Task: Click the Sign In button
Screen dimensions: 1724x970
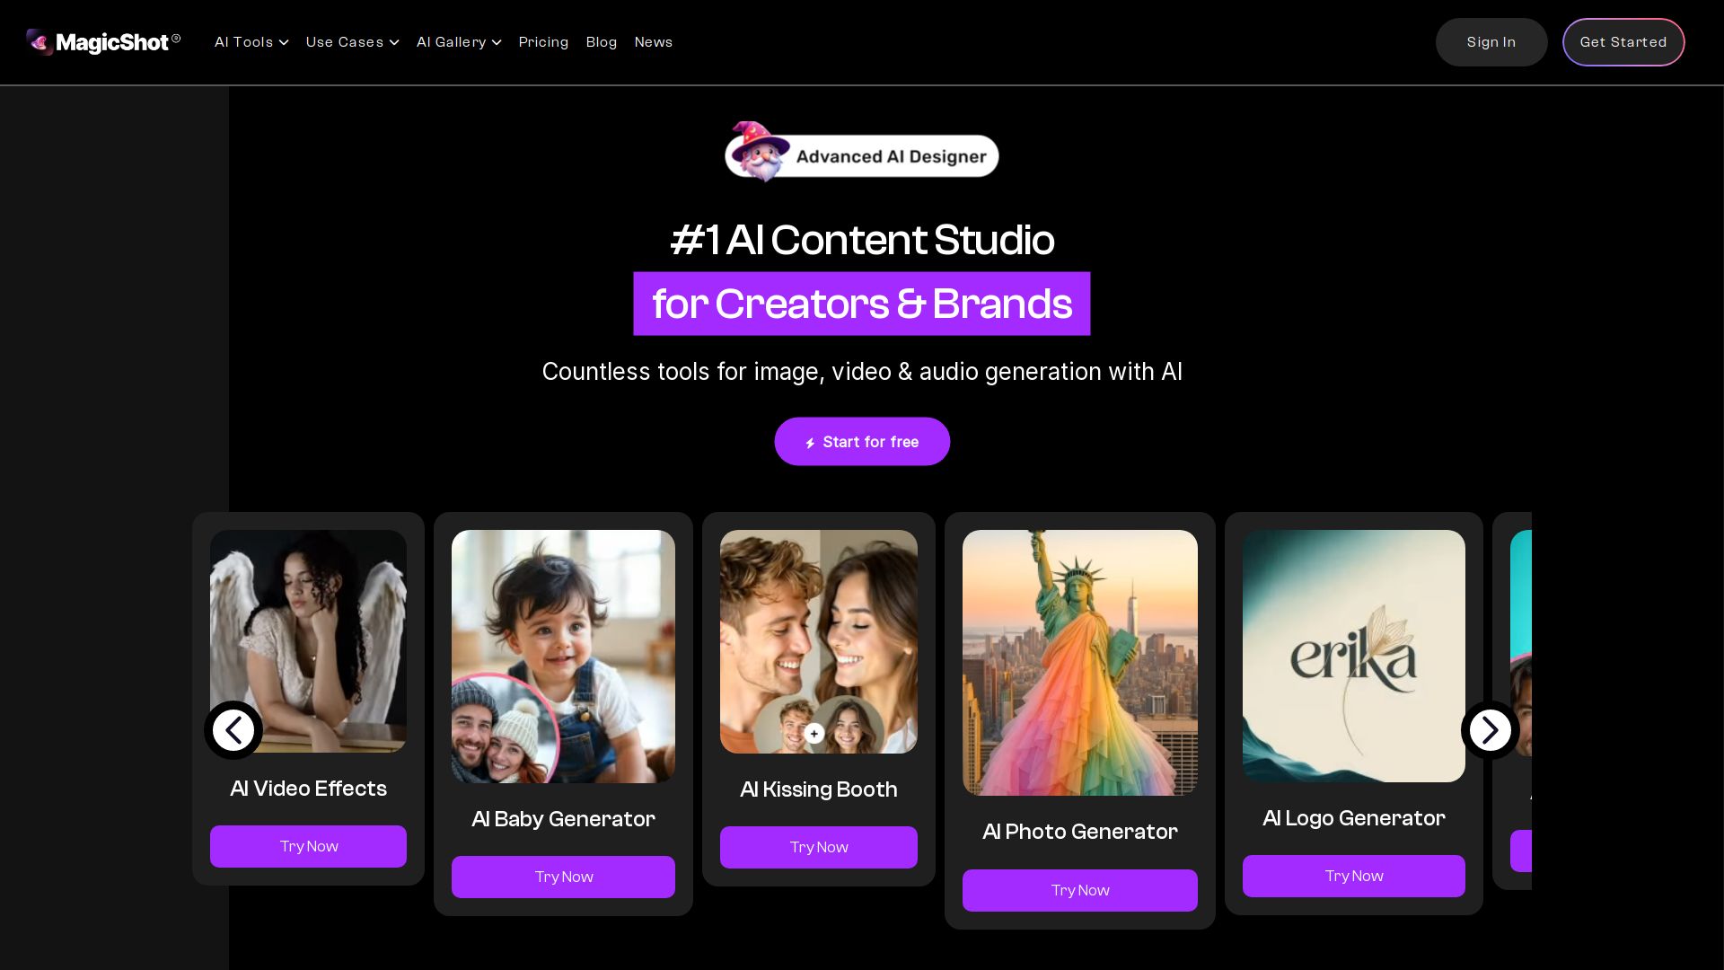Action: 1491,42
